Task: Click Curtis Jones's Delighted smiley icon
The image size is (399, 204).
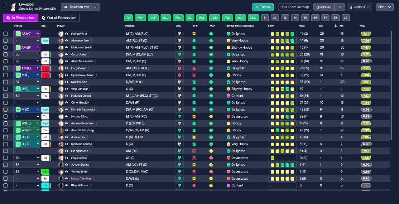Action: pos(228,54)
